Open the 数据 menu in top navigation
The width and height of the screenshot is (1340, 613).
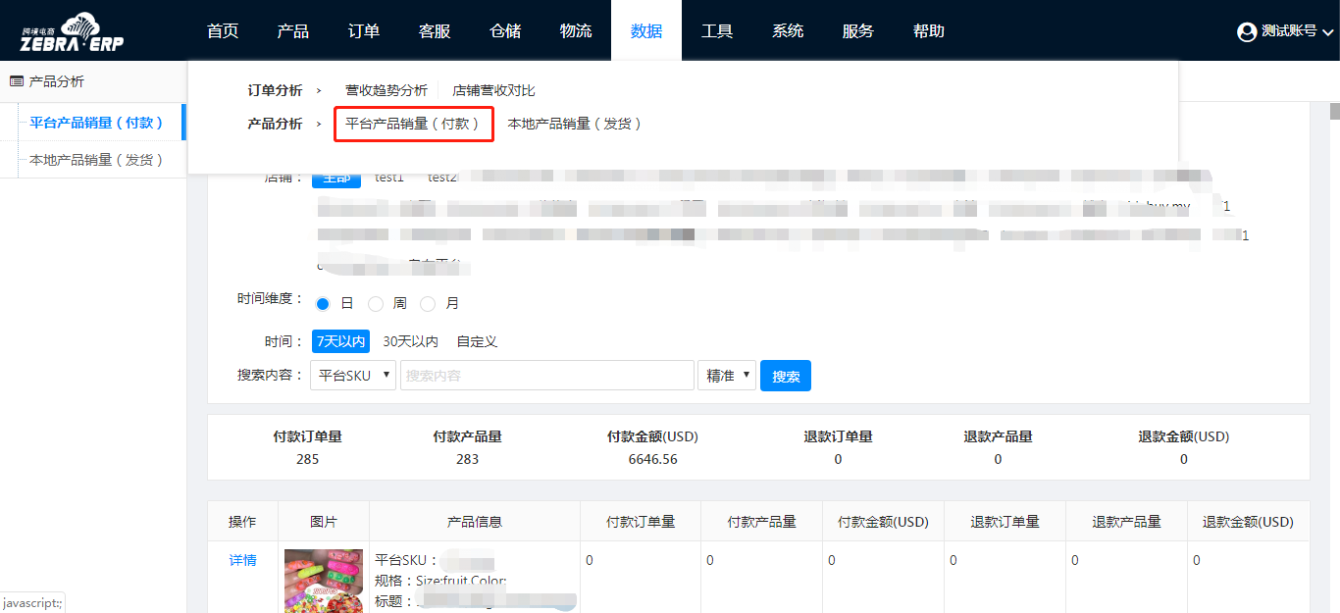(645, 31)
